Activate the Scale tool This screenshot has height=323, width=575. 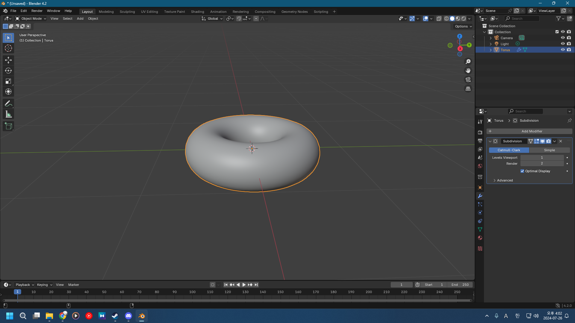coord(8,81)
